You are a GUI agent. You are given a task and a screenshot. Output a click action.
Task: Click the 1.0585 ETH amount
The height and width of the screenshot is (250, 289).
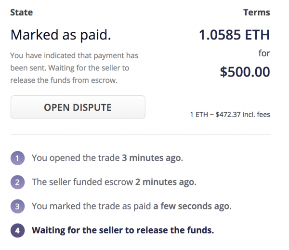coord(235,35)
